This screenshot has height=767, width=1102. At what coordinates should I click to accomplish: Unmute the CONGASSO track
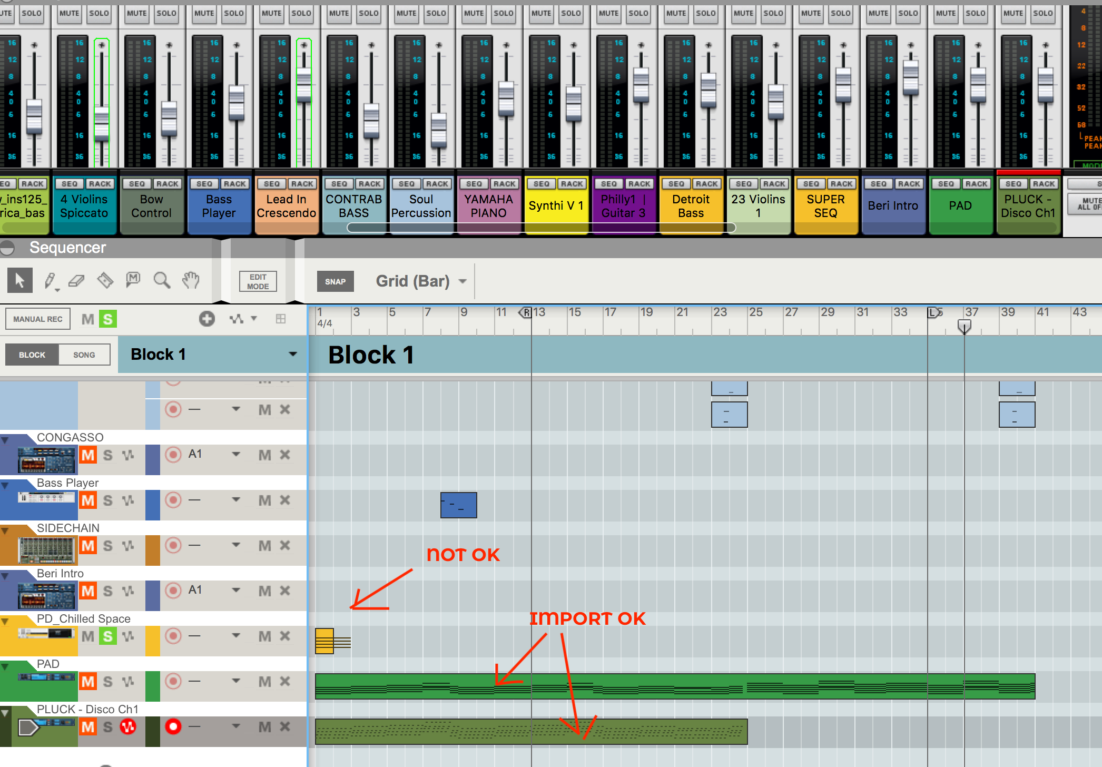coord(88,455)
